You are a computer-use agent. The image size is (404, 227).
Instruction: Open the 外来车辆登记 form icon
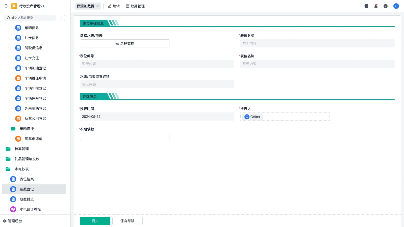coord(18,108)
